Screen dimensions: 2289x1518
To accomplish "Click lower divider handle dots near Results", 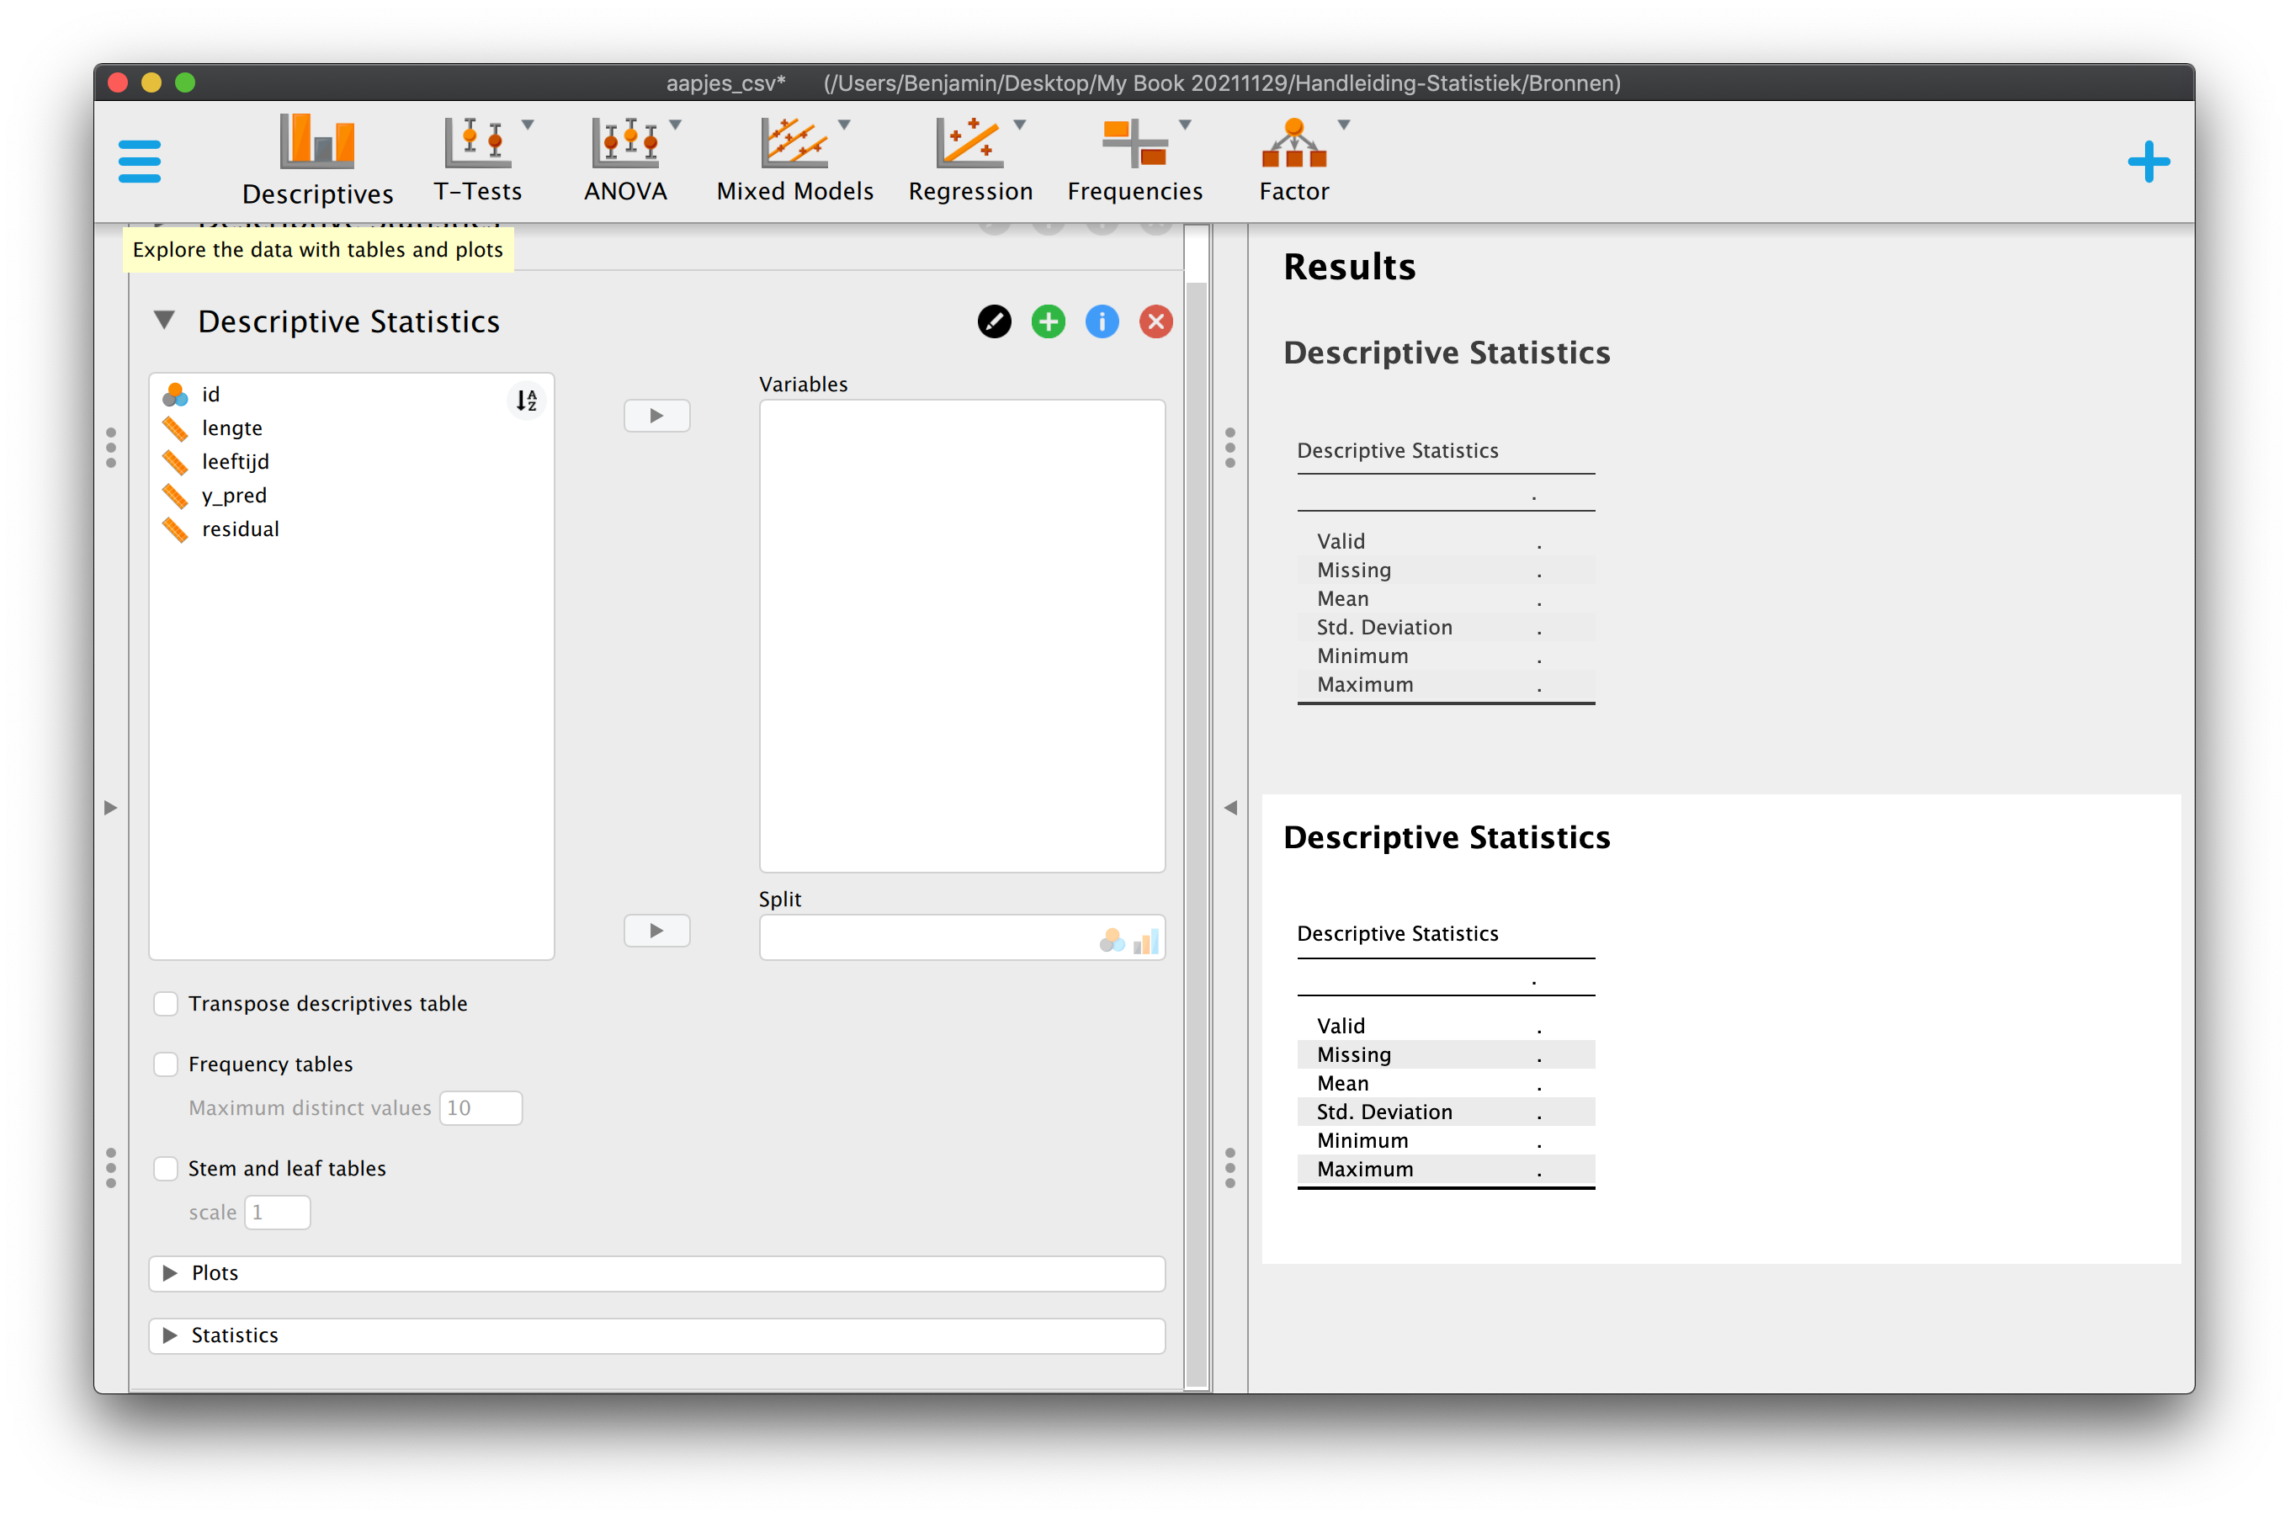I will click(1230, 1169).
